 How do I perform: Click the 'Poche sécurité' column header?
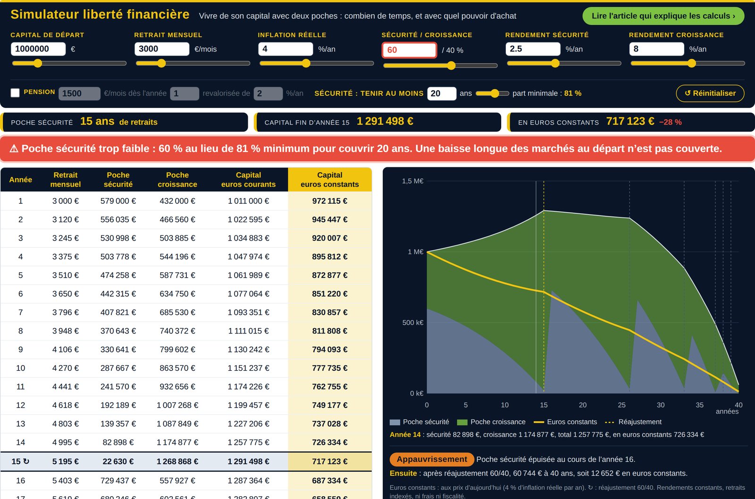click(x=118, y=180)
